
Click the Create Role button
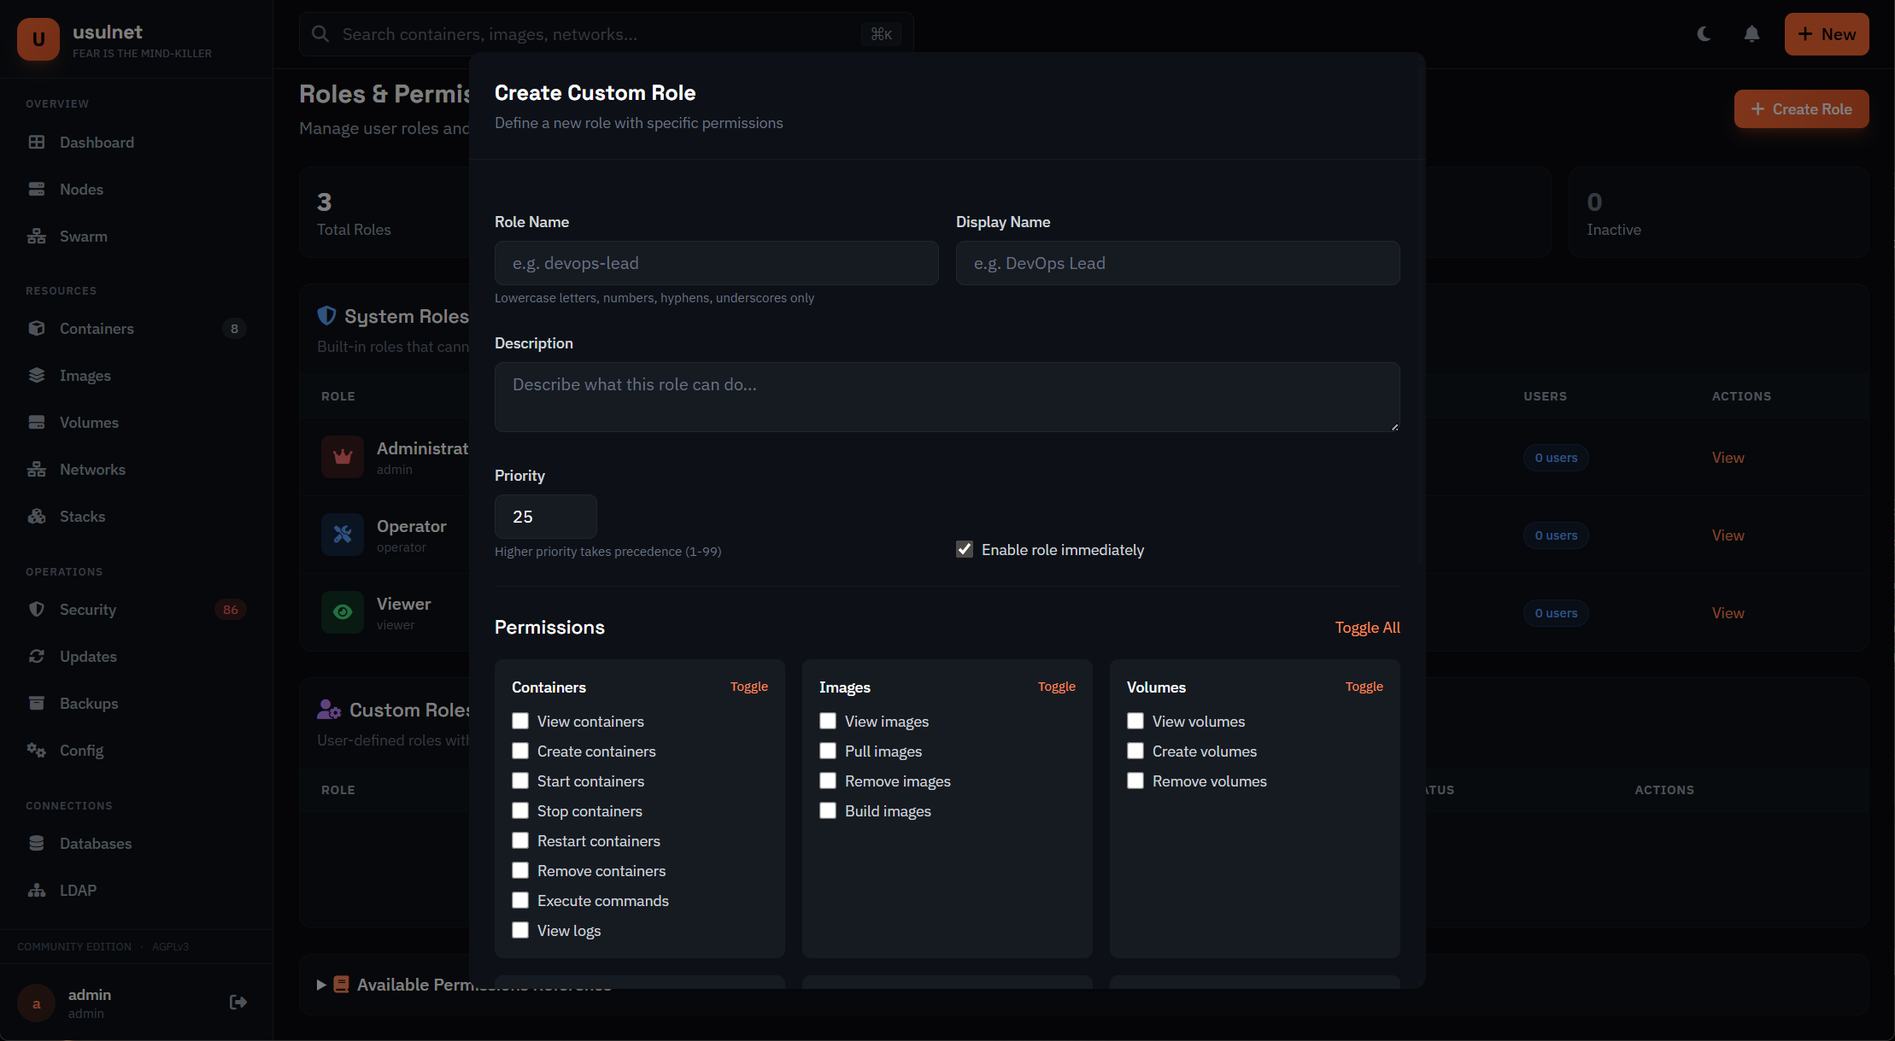coord(1801,108)
